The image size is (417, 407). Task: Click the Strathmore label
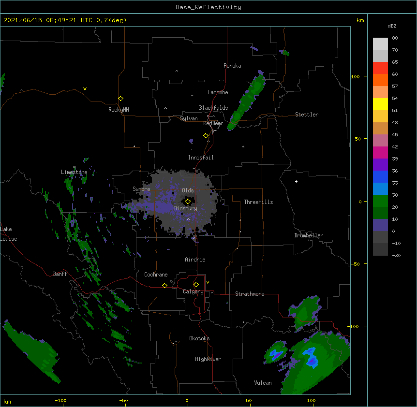pos(250,294)
